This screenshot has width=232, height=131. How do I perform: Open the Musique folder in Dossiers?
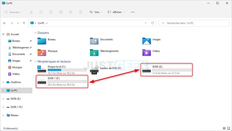[x=42, y=53]
